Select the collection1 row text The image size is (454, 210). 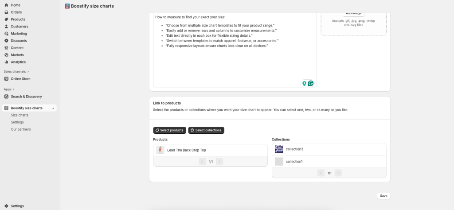tap(294, 162)
